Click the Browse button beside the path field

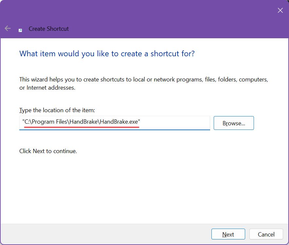coord(233,123)
